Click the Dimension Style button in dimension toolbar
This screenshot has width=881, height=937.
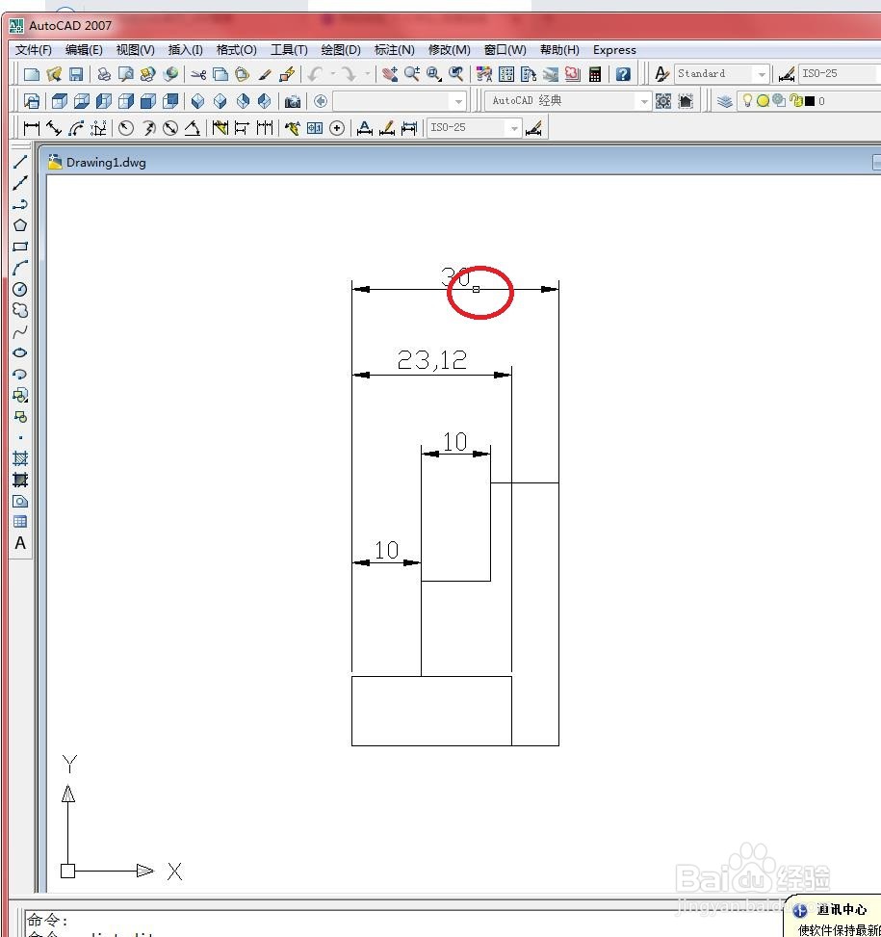tap(534, 128)
